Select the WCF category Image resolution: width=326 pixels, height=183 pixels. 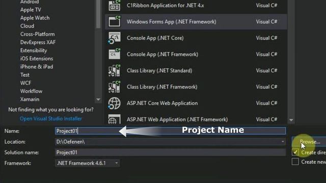25,83
